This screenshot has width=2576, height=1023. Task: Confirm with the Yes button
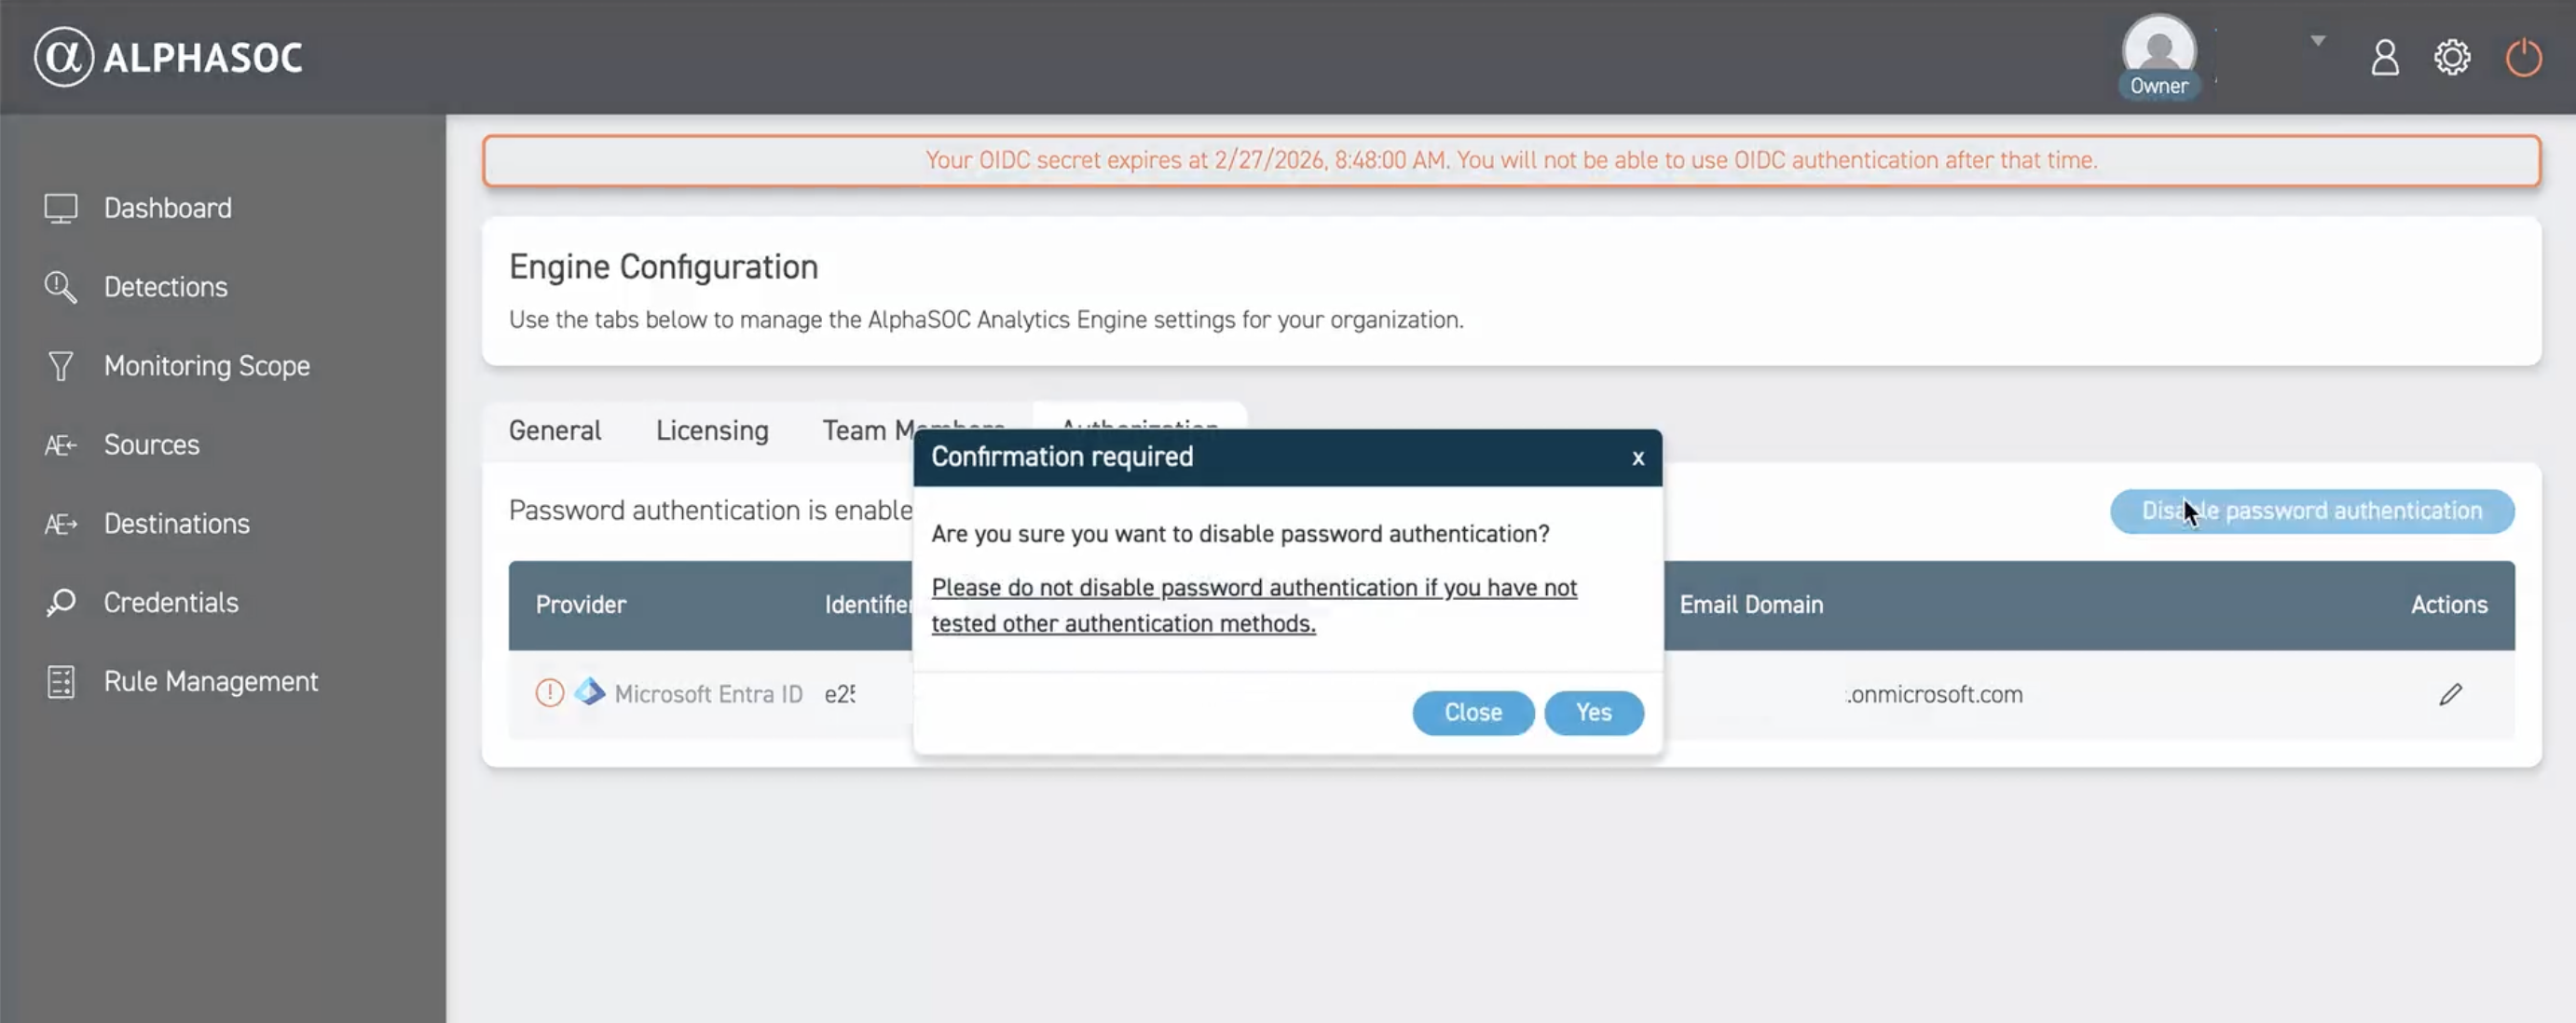(1593, 713)
